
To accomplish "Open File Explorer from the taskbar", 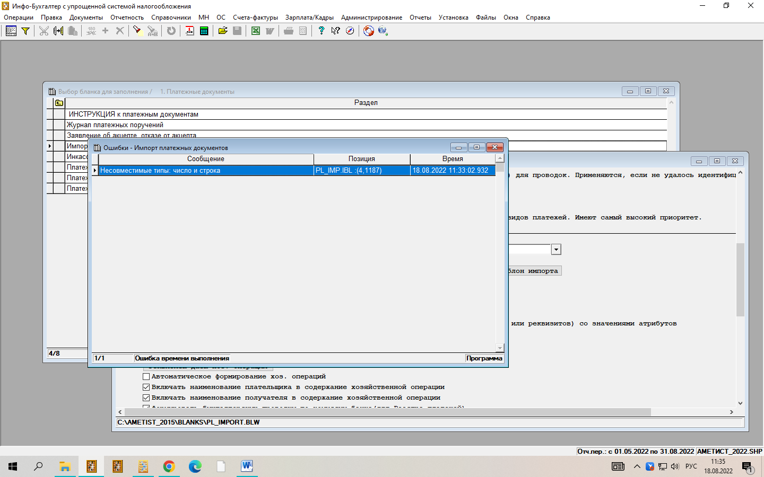I will 65,466.
